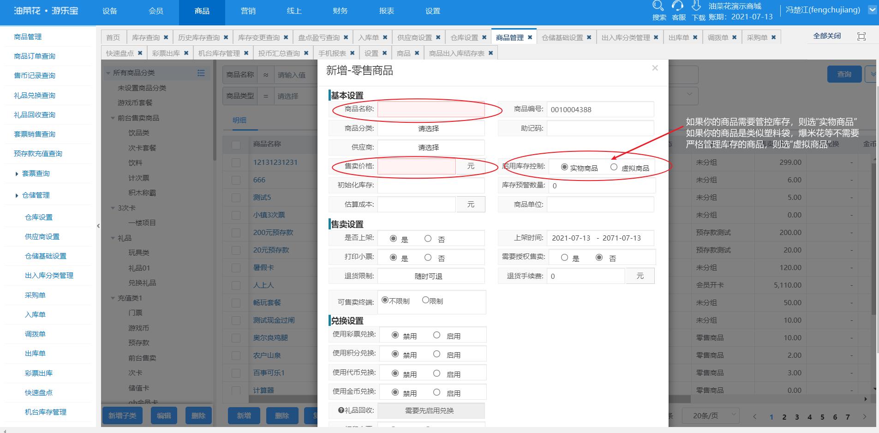This screenshot has height=433, width=879.
Task: Collapse the left sidebar arrow handle
Action: tap(98, 226)
